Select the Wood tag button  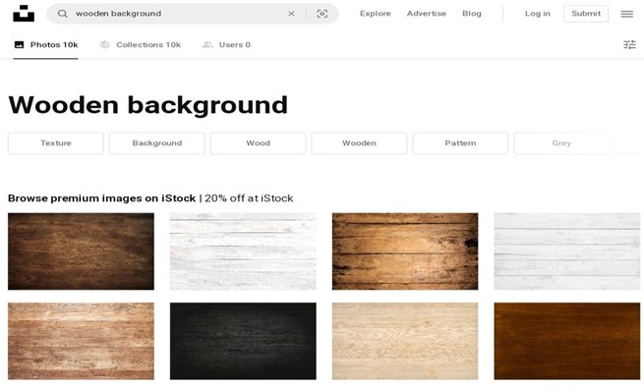[258, 143]
